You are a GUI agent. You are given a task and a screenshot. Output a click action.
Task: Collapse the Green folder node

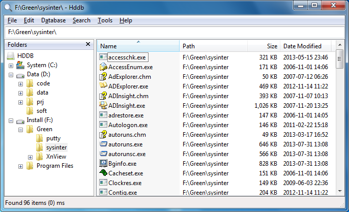point(20,130)
